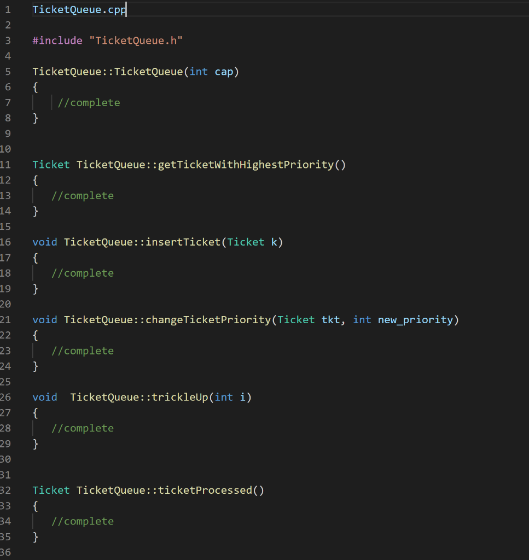Screen dimensions: 529x560
Task: Click the Ticket return type on line 32
Action: click(x=51, y=491)
